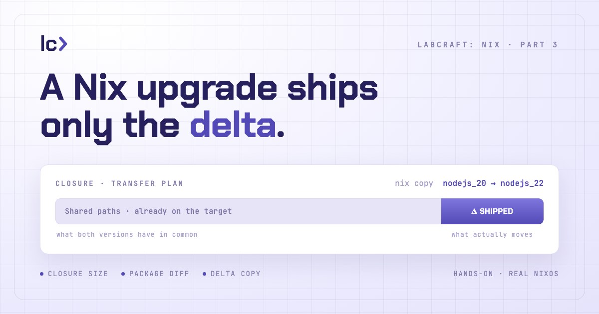Click the Shared paths bar segment
This screenshot has width=599, height=314.
tap(248, 211)
